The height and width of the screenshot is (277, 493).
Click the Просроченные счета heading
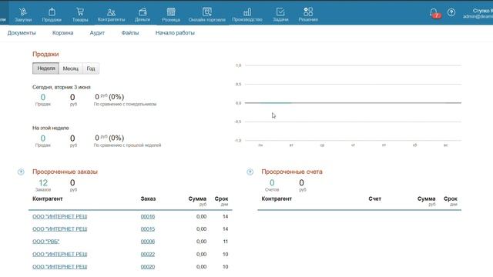click(292, 172)
